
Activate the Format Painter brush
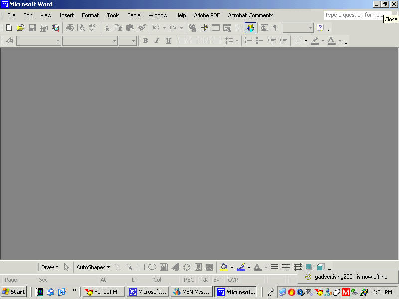[x=142, y=28]
